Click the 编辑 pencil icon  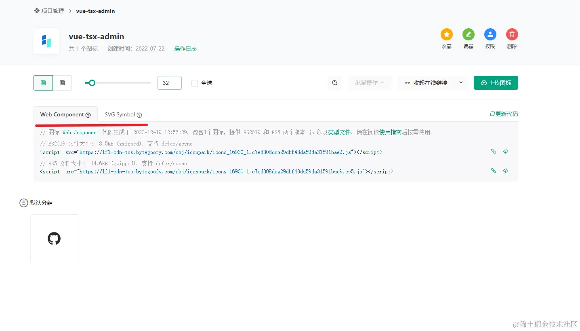pyautogui.click(x=469, y=34)
